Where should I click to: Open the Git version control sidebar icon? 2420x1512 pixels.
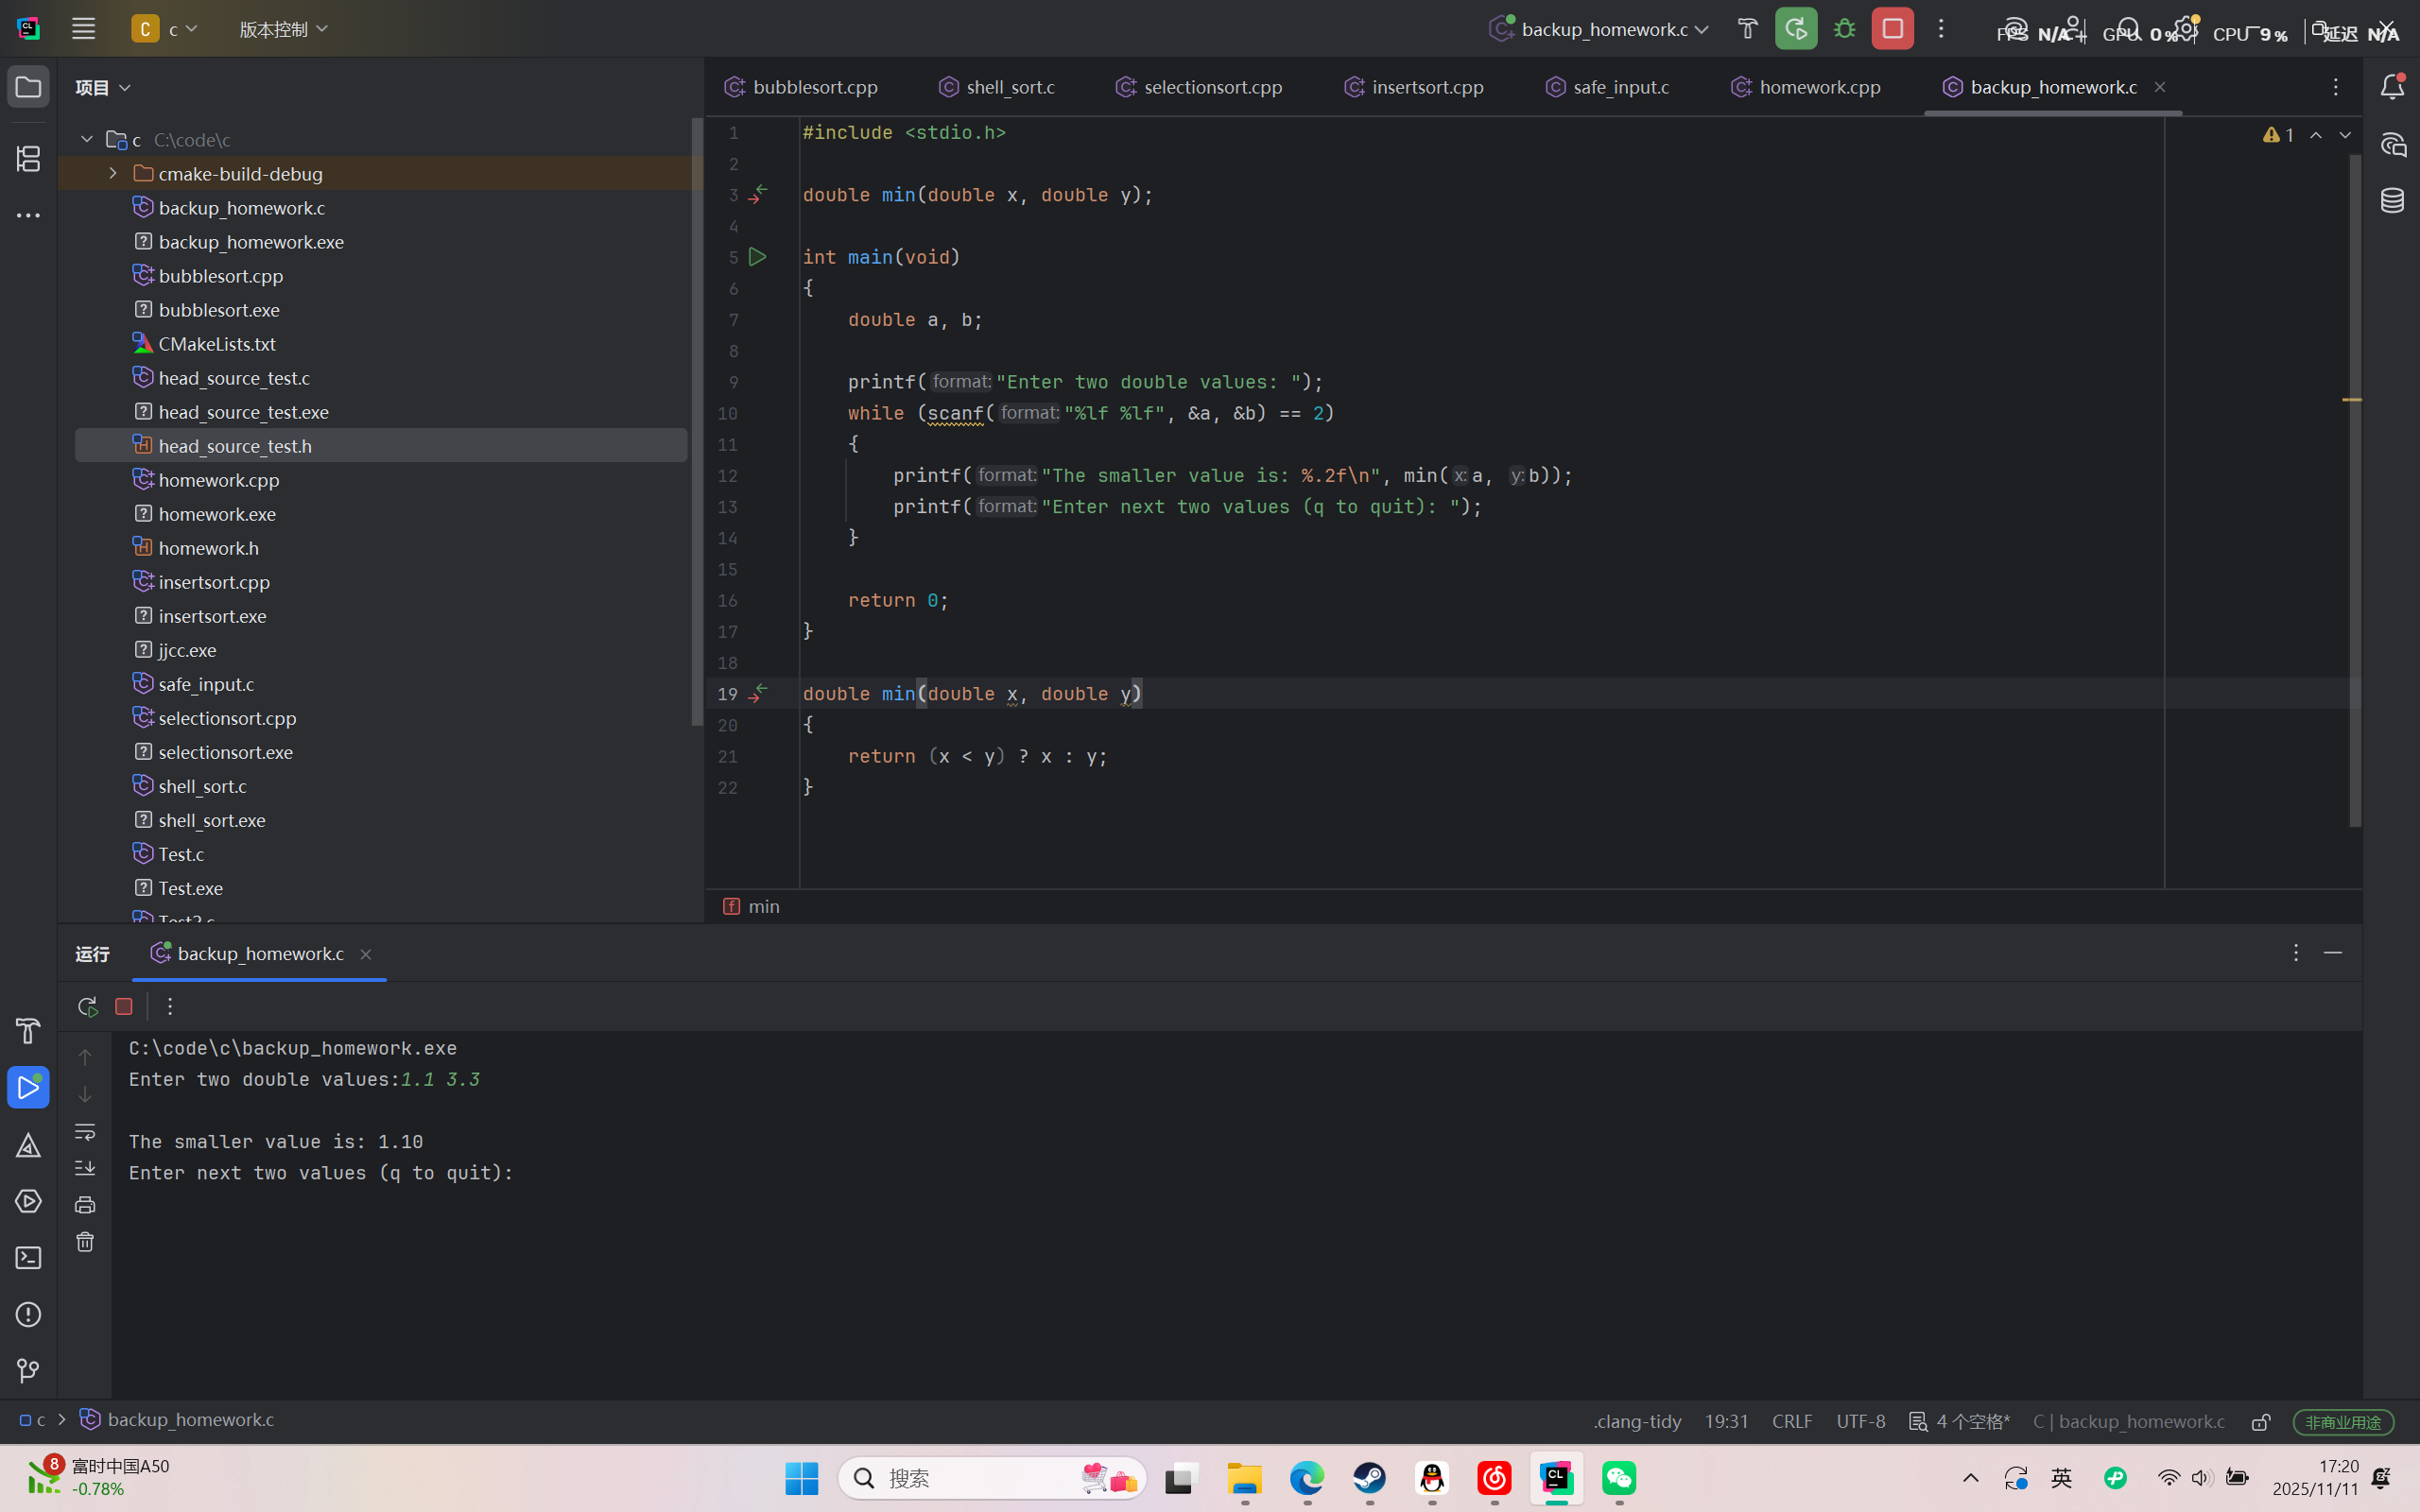pyautogui.click(x=28, y=1371)
